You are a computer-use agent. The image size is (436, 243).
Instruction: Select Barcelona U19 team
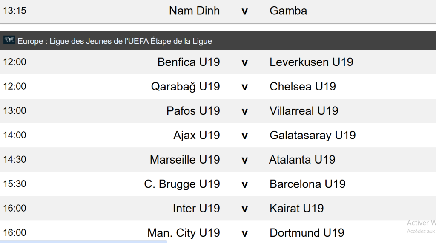(307, 184)
